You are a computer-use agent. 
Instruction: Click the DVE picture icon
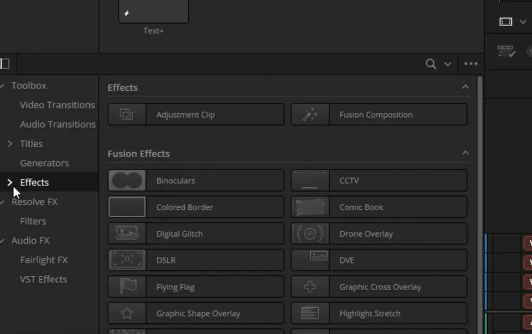click(318, 256)
